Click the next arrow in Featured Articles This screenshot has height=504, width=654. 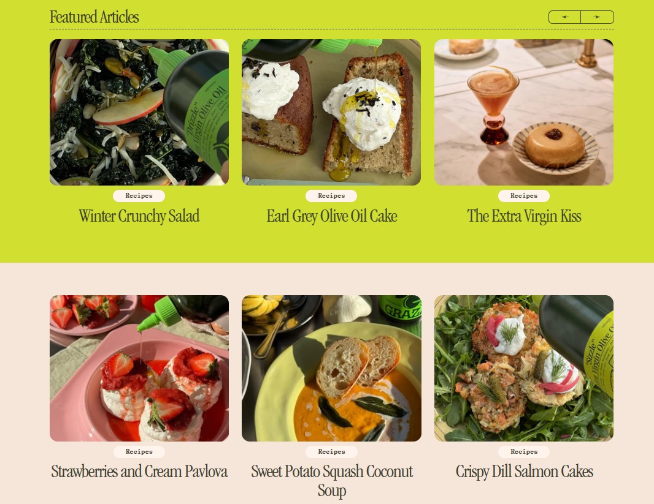598,17
